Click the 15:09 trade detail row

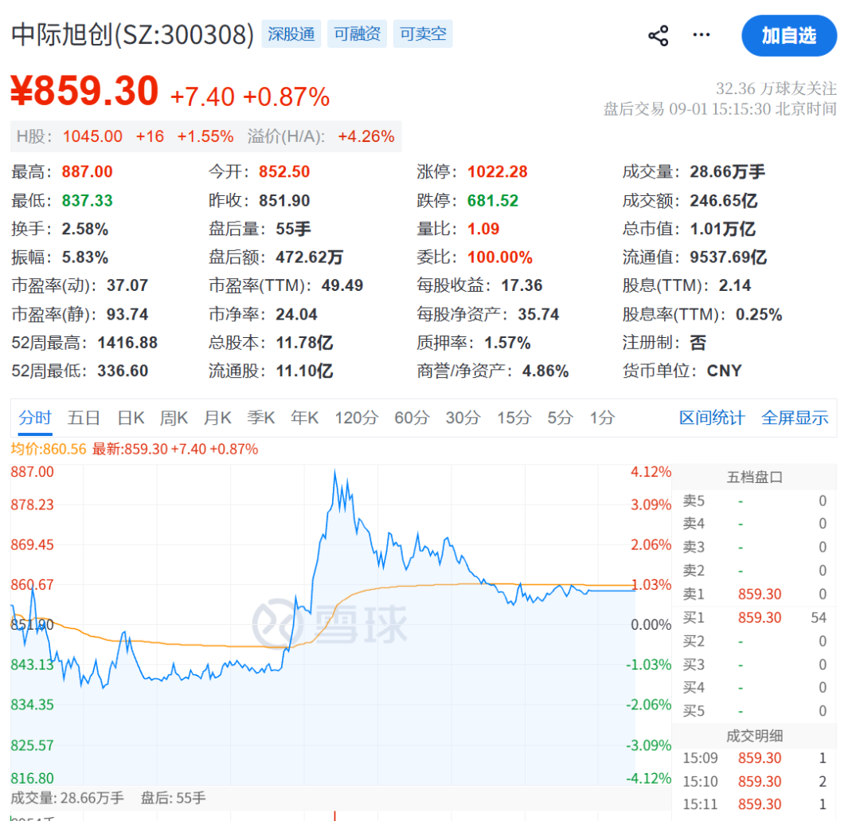pyautogui.click(x=754, y=758)
